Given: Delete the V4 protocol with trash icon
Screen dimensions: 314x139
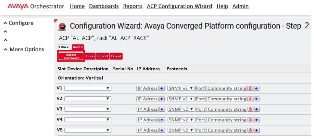Looking at the screenshot, I should (x=250, y=120).
